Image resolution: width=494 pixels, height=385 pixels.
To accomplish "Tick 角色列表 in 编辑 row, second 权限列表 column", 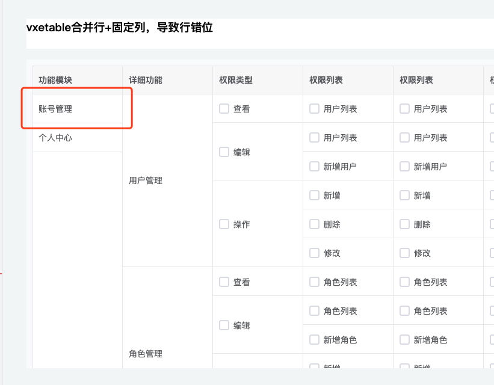I will pyautogui.click(x=404, y=310).
